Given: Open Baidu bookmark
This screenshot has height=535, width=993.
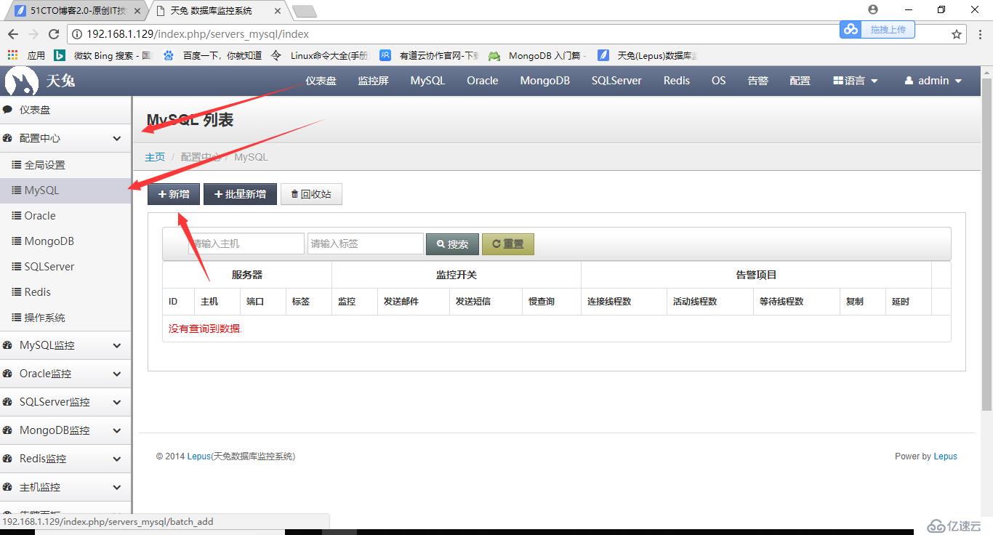Looking at the screenshot, I should pyautogui.click(x=213, y=55).
